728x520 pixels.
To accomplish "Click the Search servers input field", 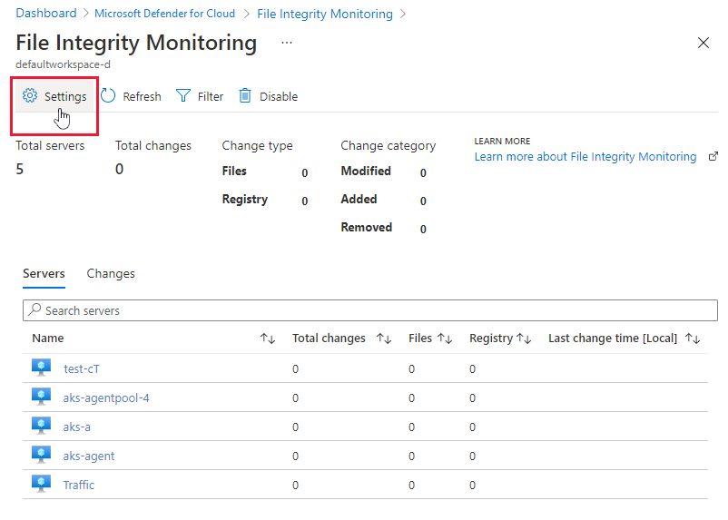I will pos(370,310).
